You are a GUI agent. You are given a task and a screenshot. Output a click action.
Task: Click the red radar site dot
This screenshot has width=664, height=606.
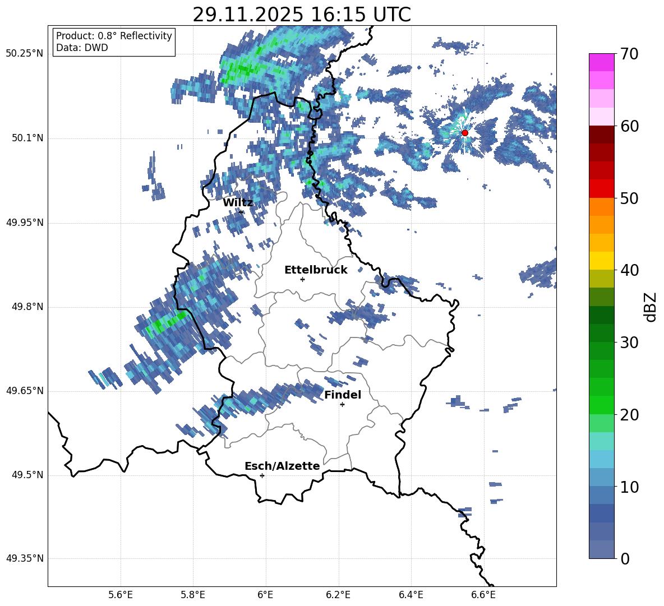(x=465, y=133)
